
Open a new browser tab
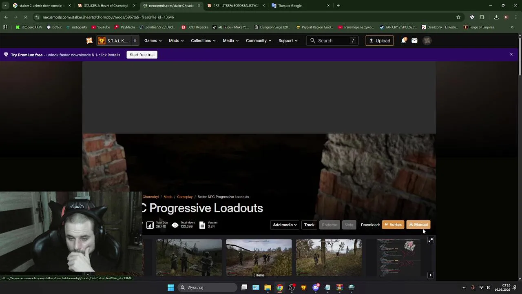[x=338, y=6]
